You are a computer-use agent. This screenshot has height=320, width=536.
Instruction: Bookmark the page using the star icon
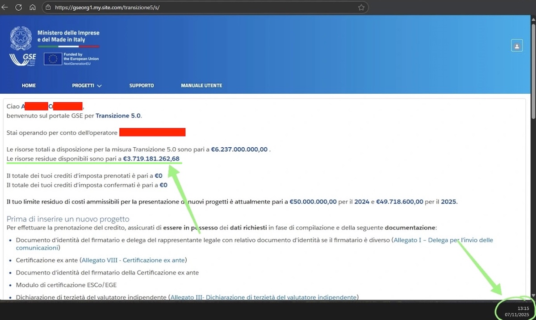point(362,7)
